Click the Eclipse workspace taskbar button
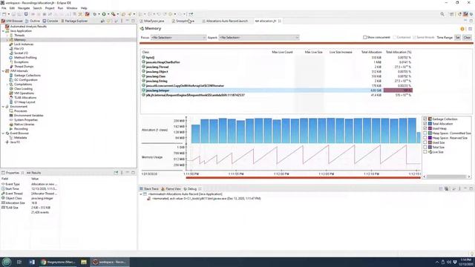 pos(110,262)
